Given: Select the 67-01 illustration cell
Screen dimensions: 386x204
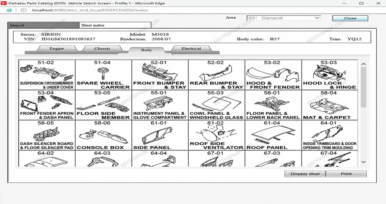Looking at the screenshot, I should (216, 159).
